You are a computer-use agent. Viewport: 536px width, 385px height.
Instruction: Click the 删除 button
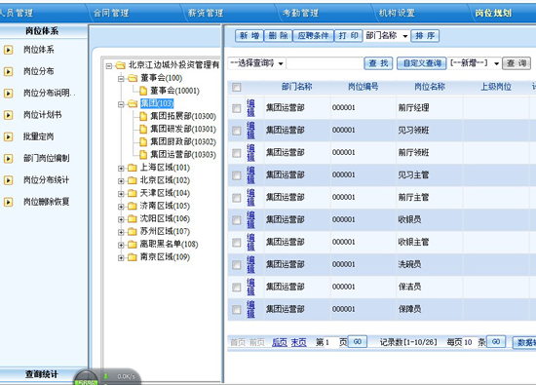278,36
